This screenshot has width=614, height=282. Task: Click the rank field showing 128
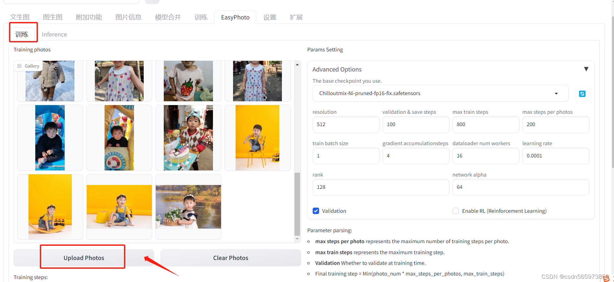click(x=381, y=187)
